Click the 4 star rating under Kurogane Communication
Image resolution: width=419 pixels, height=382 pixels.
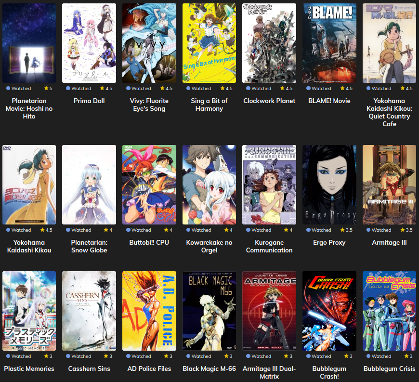pyautogui.click(x=288, y=230)
